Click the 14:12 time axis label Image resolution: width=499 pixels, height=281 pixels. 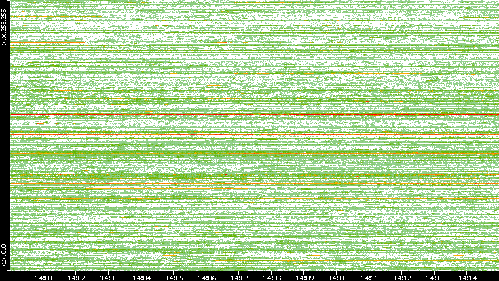402,278
